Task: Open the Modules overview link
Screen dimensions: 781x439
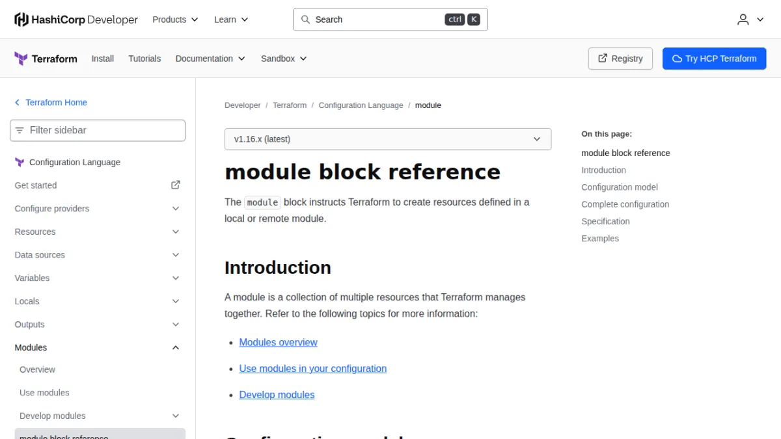Action: click(279, 342)
